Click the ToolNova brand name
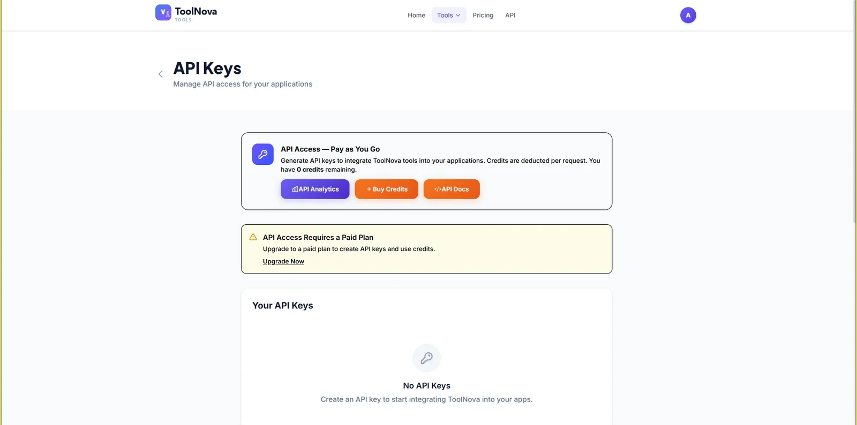 click(x=196, y=11)
